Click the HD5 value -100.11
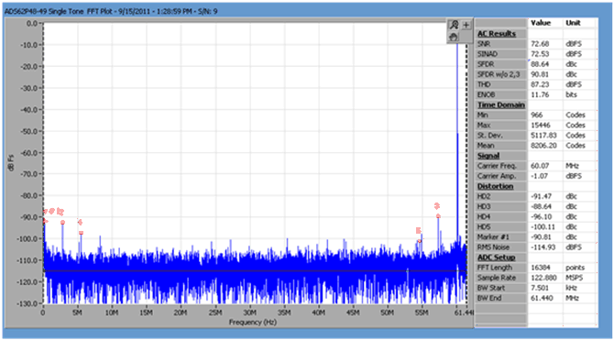Image resolution: width=614 pixels, height=340 pixels. pos(543,227)
